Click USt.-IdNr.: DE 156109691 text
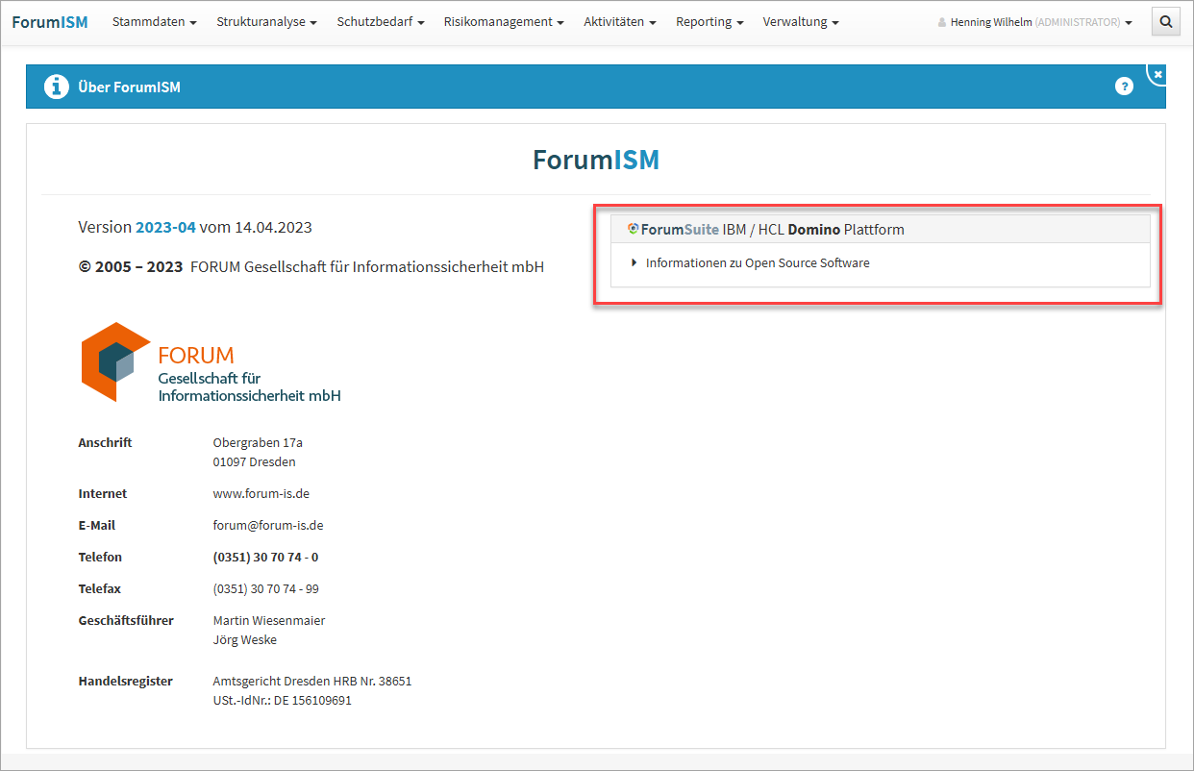 click(282, 700)
